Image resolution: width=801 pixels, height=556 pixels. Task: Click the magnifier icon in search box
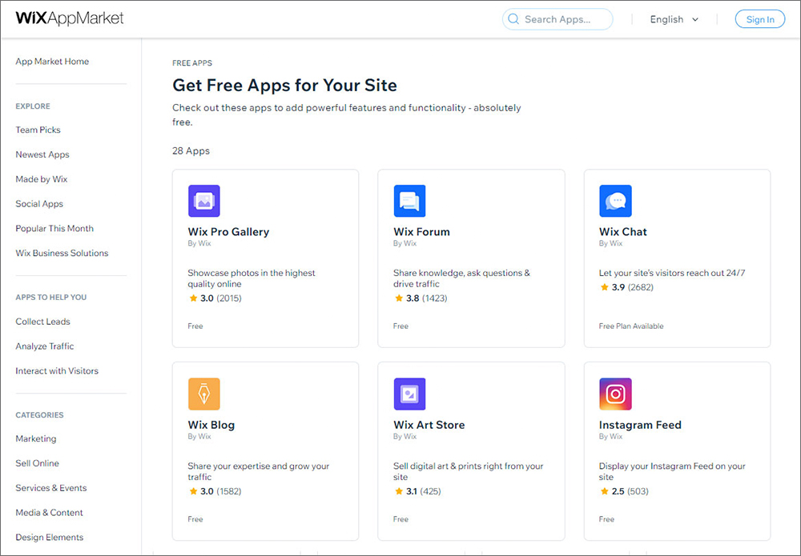[x=513, y=19]
